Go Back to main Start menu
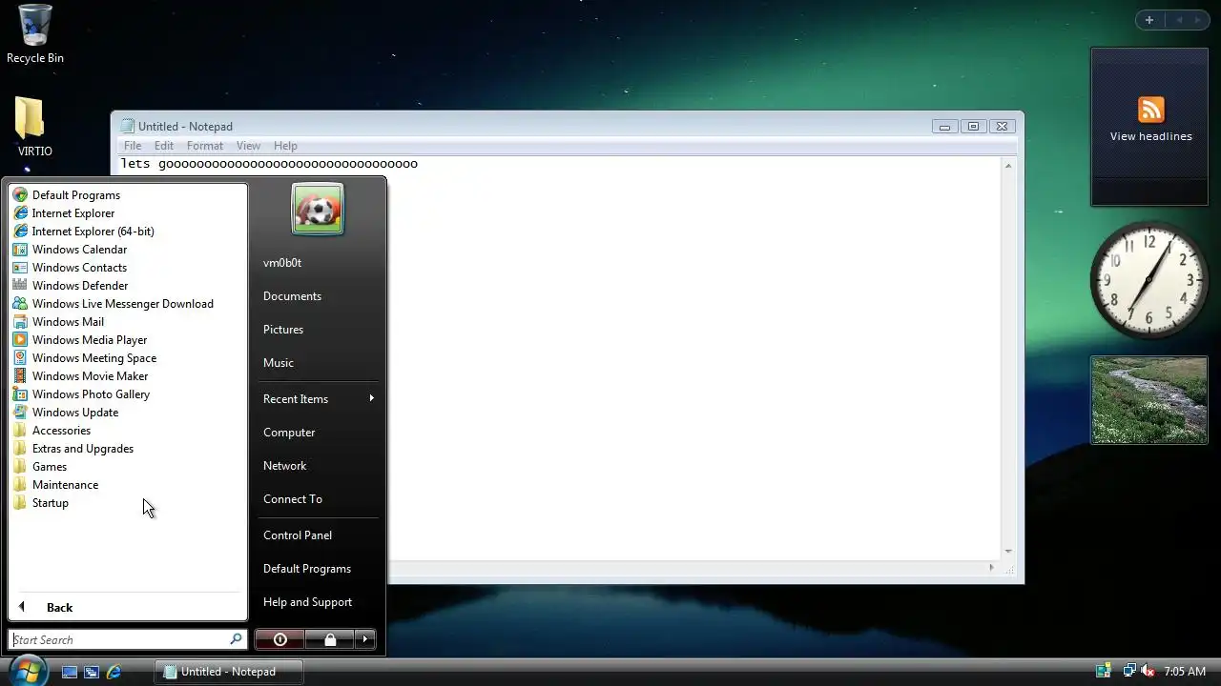 pyautogui.click(x=128, y=608)
